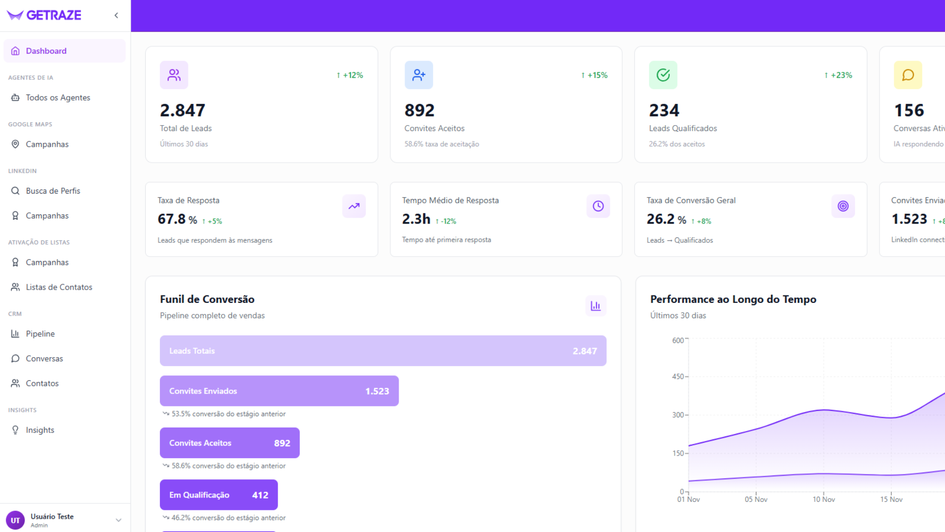The height and width of the screenshot is (532, 945).
Task: Click the funnel chart icon in Funil de Conversão
Action: (596, 305)
